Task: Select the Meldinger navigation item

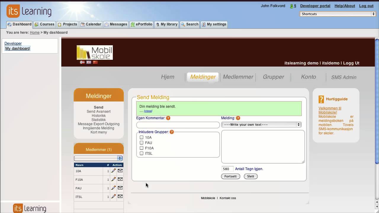Action: click(x=203, y=77)
